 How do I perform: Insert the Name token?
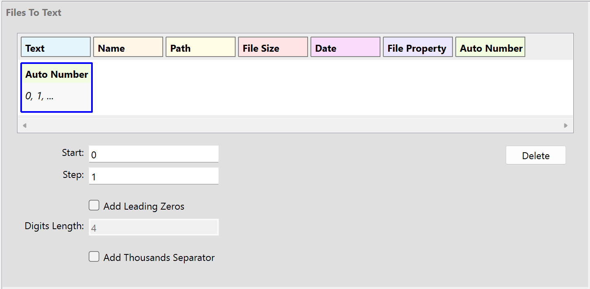click(x=128, y=47)
